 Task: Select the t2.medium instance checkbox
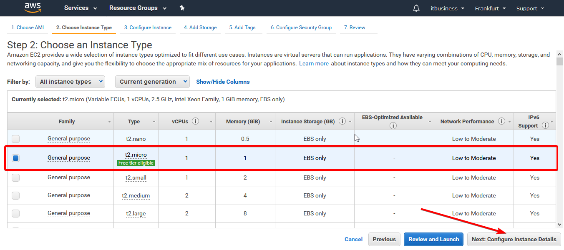click(15, 195)
